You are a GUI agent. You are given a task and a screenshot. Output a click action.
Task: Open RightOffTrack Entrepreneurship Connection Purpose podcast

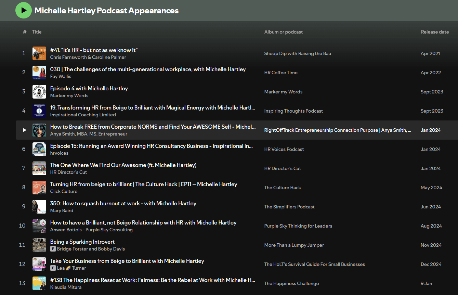coord(338,130)
